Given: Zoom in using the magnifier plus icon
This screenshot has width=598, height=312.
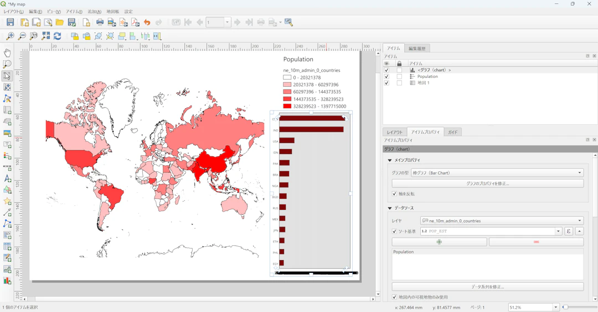Looking at the screenshot, I should tap(10, 36).
